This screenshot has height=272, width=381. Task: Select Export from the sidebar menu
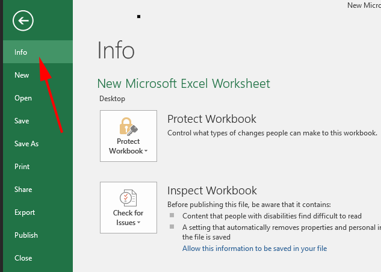pyautogui.click(x=25, y=212)
